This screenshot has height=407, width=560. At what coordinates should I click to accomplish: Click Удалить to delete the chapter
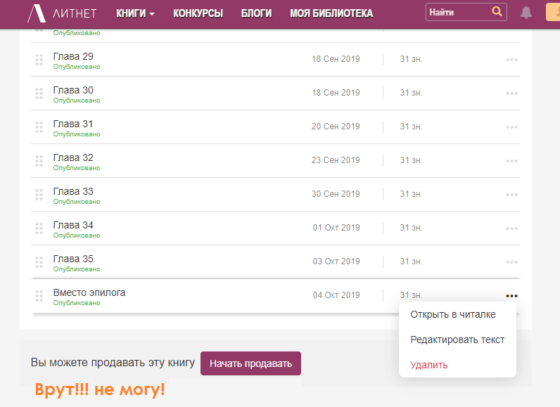(428, 365)
